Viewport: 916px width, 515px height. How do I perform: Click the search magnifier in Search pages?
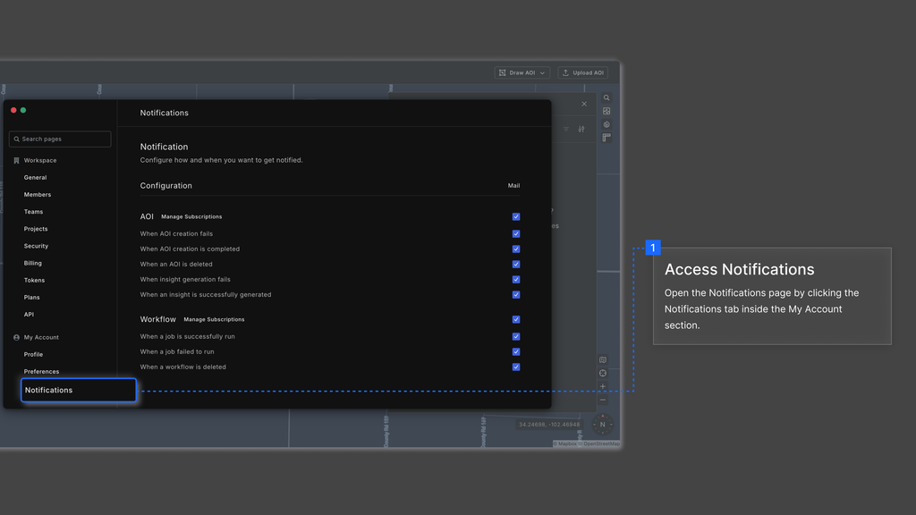pos(16,139)
